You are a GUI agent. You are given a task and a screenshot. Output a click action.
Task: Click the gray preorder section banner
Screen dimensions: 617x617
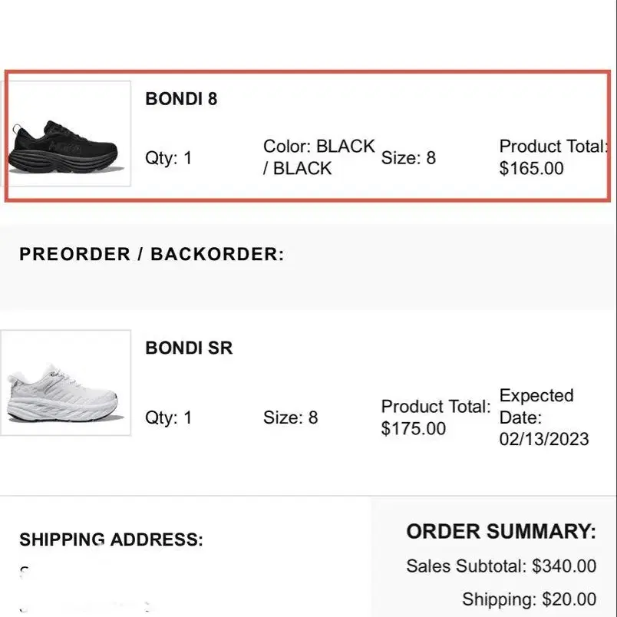click(x=308, y=267)
